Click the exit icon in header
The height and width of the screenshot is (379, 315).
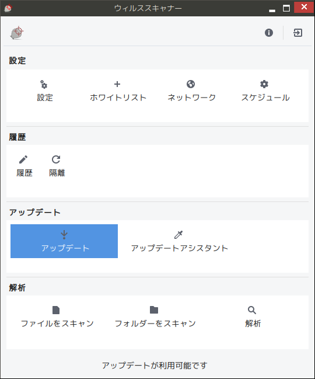click(x=298, y=33)
